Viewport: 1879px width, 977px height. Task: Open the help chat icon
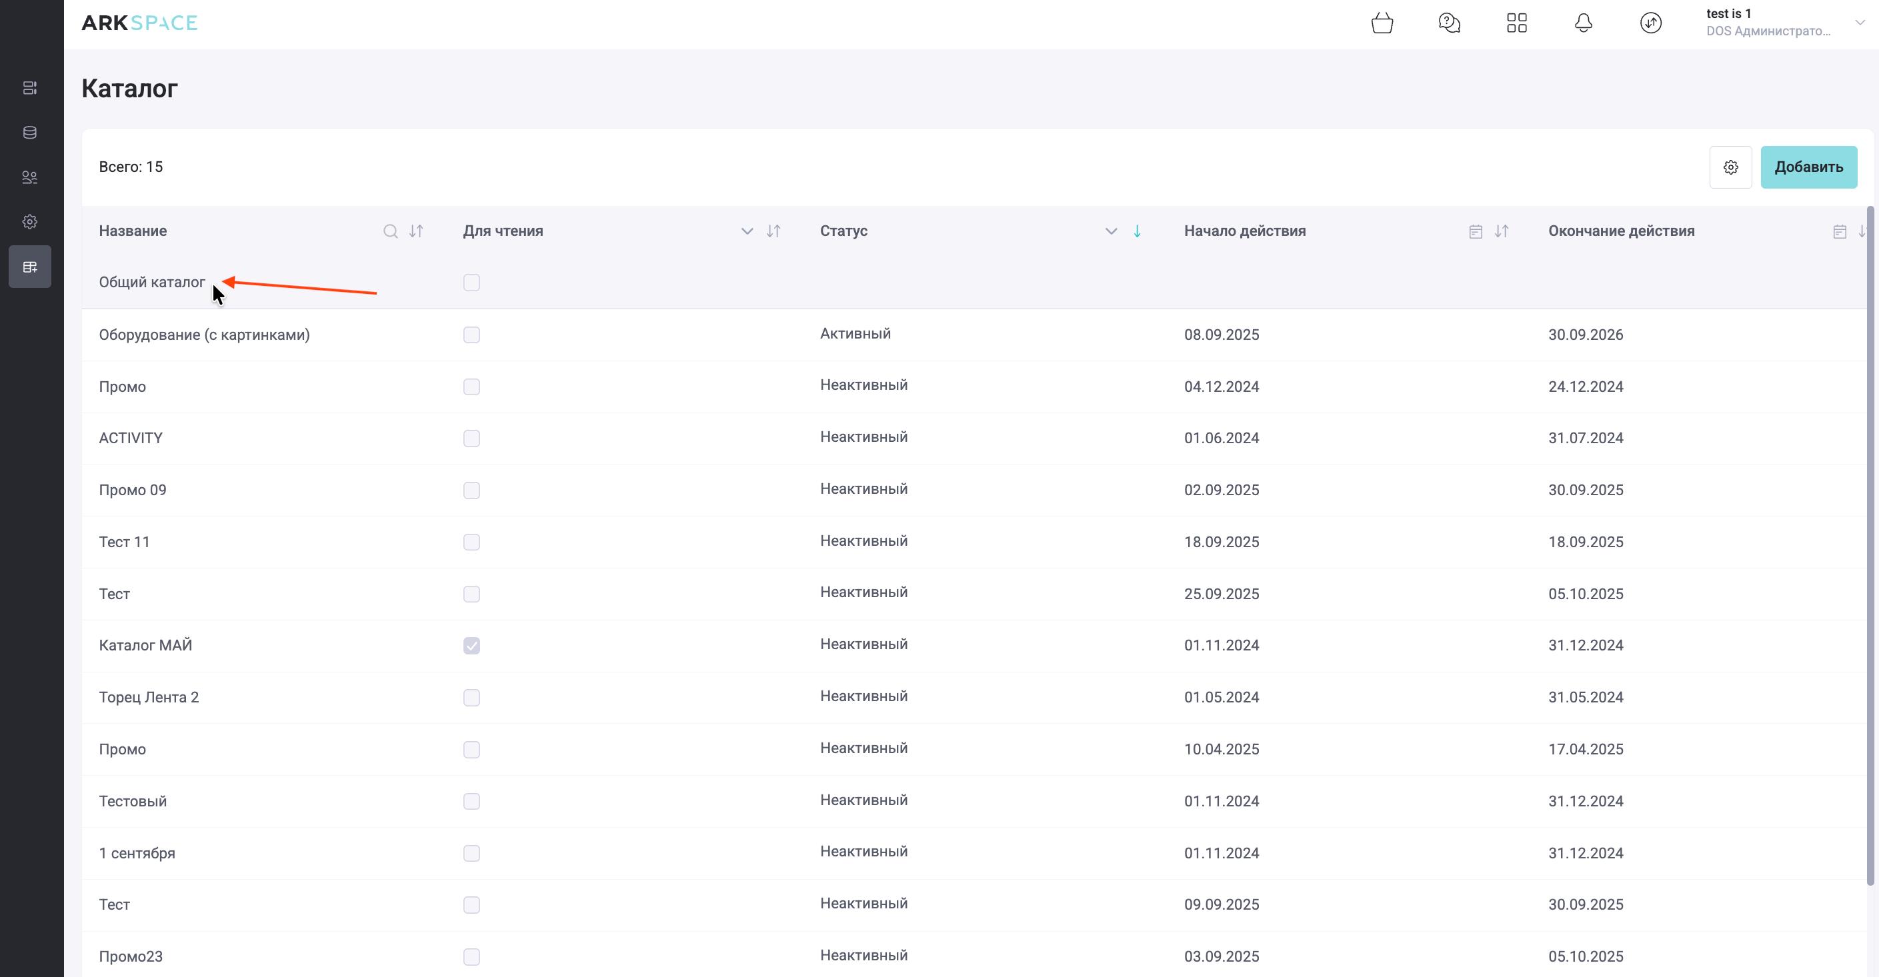pos(1449,23)
